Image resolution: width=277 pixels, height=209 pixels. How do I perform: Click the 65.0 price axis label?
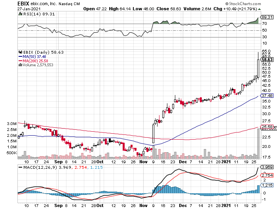[266, 51]
